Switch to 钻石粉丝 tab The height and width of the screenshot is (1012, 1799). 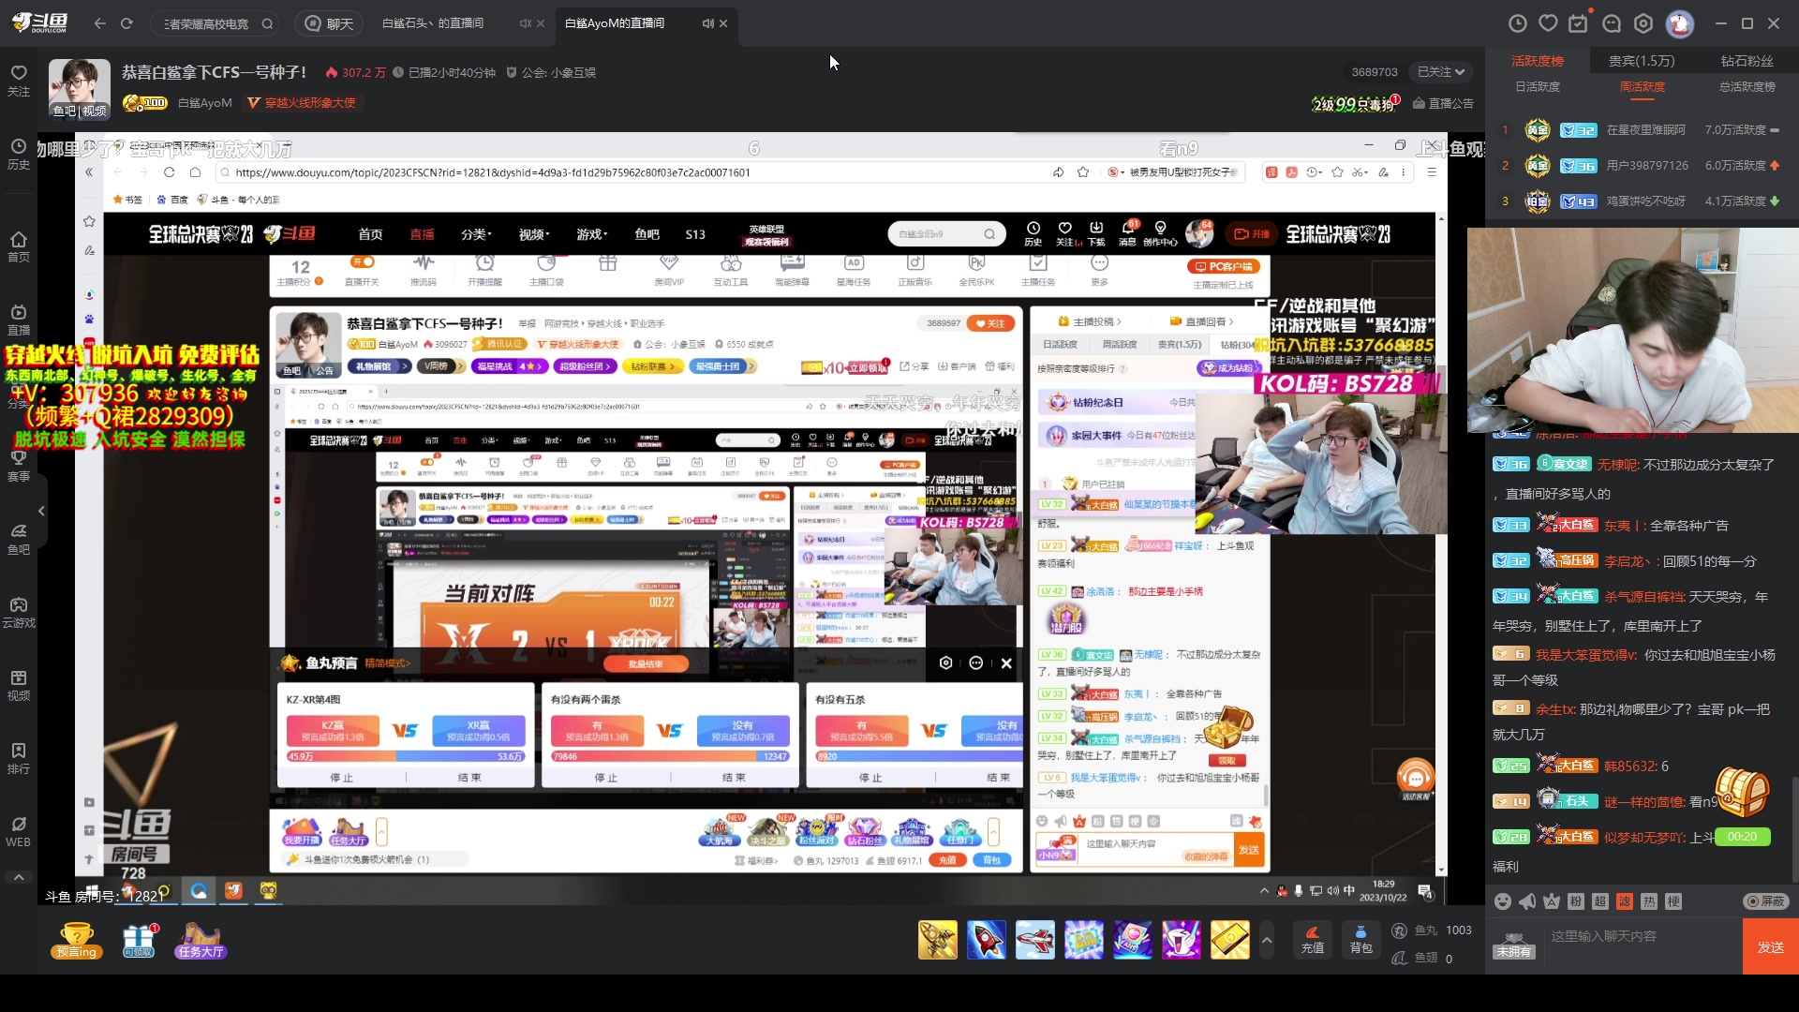pos(1747,61)
